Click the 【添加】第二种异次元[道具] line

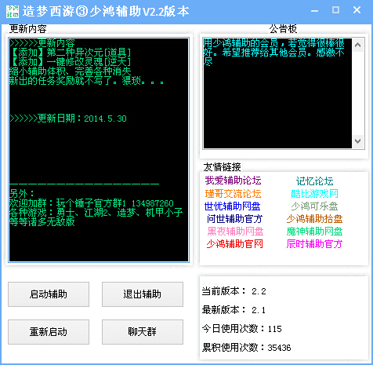70,53
